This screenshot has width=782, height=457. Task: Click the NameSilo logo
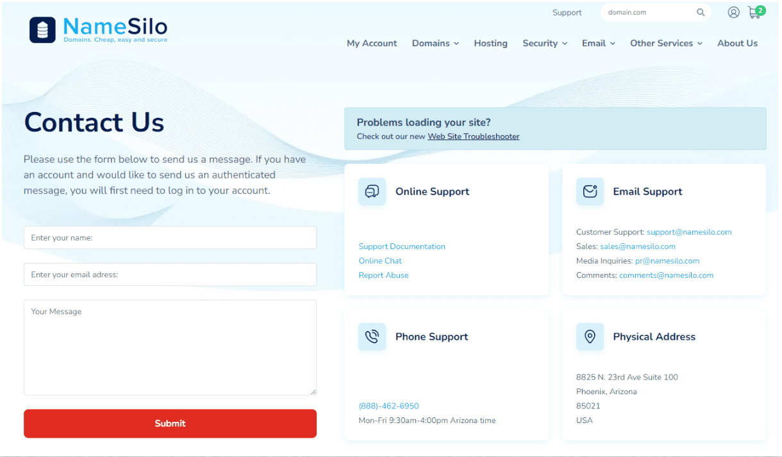98,29
